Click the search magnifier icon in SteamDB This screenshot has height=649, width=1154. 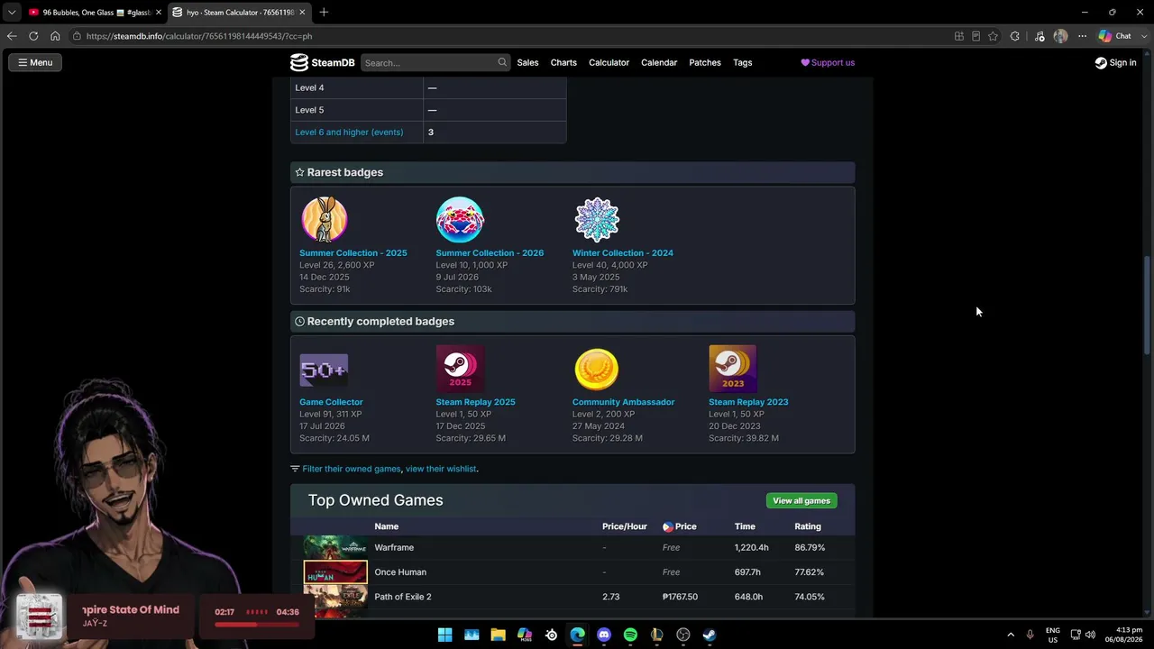click(502, 62)
